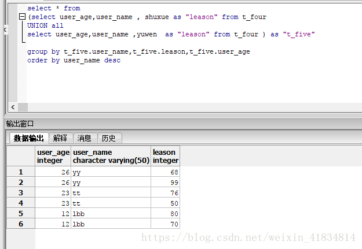Click the leason cell with value 80
This screenshot has width=362, height=249.
165,213
